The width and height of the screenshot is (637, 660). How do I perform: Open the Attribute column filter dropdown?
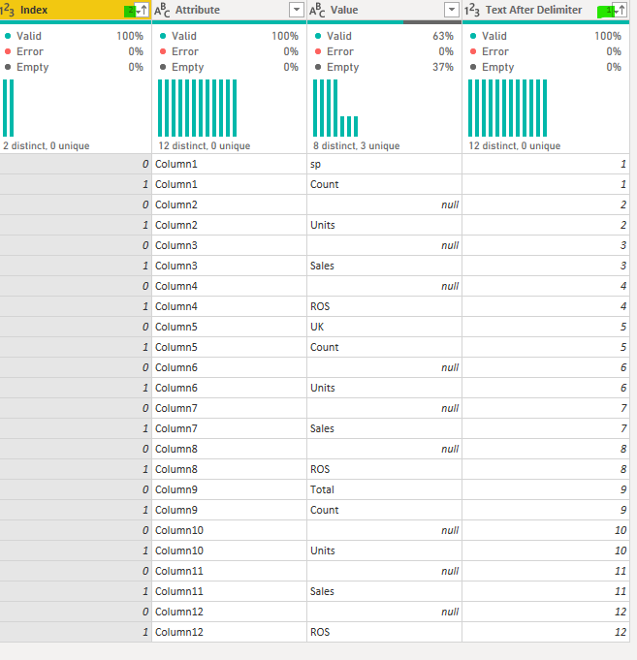(x=297, y=10)
